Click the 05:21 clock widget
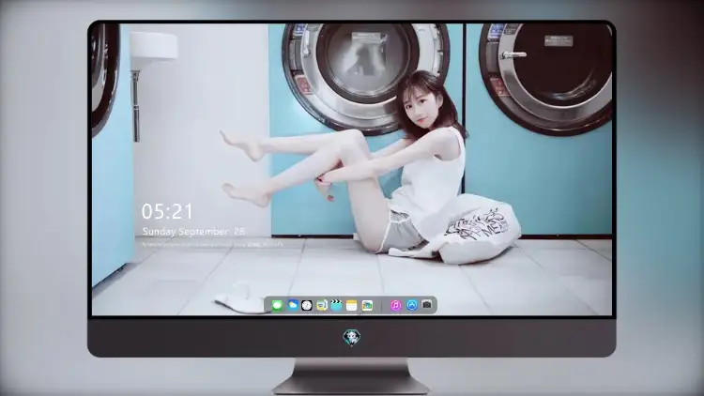 [x=167, y=211]
